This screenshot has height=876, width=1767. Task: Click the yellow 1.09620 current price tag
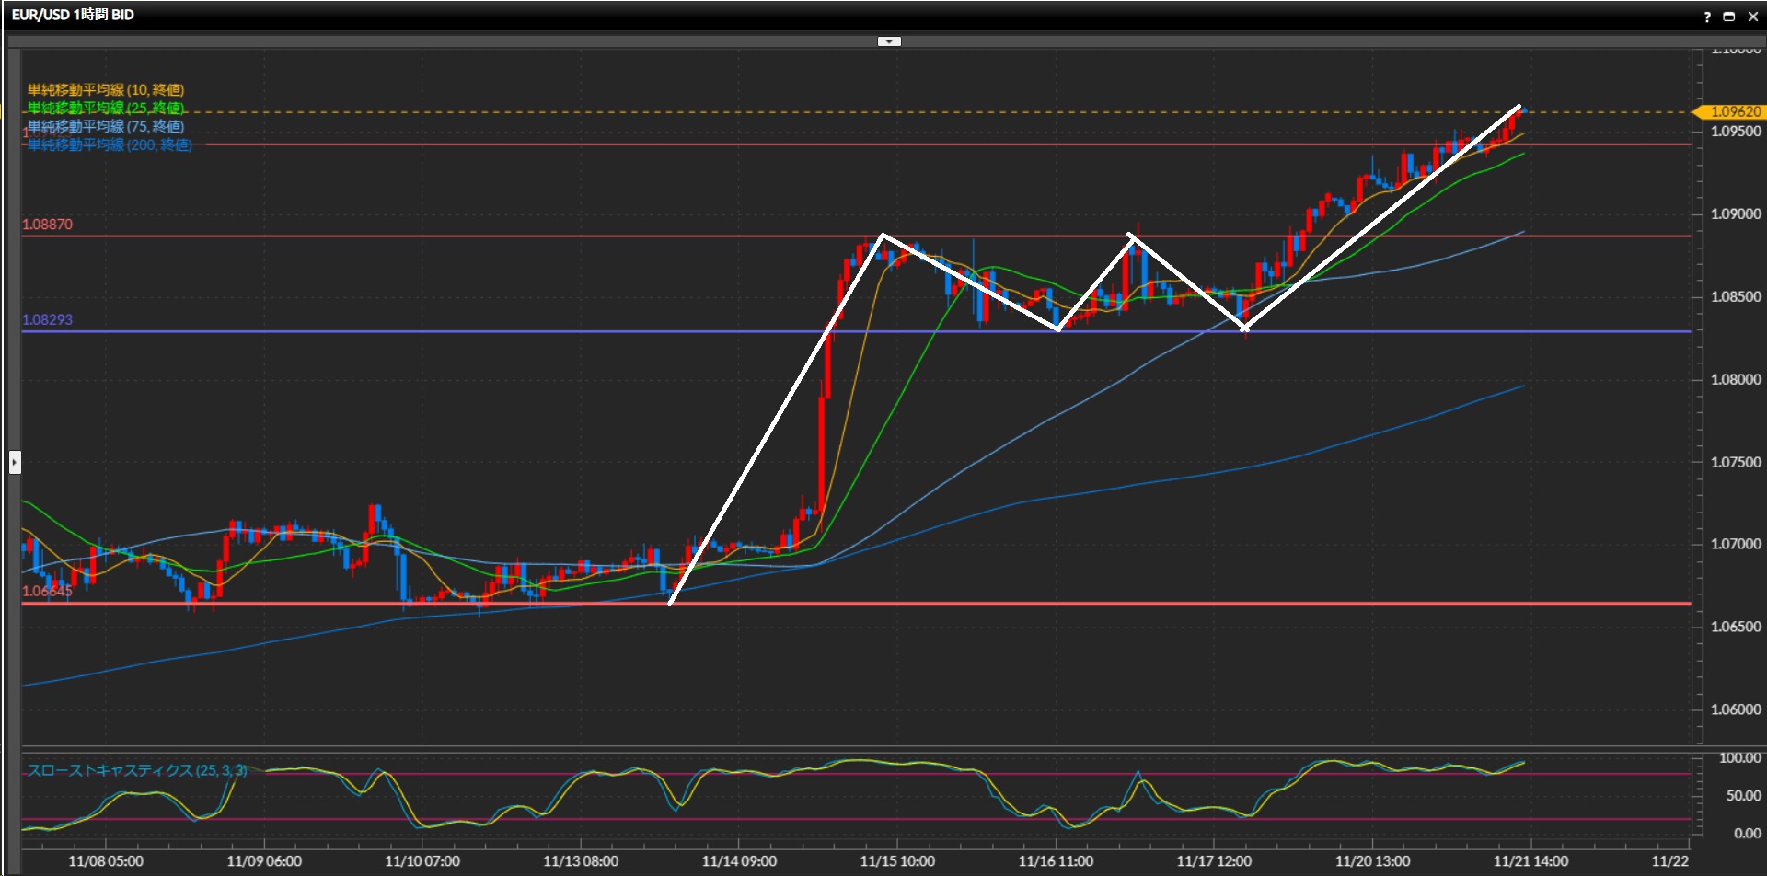pos(1733,111)
